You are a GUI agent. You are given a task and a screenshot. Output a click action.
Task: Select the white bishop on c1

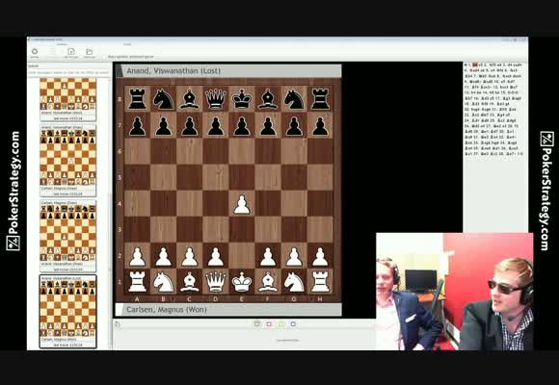pos(190,282)
